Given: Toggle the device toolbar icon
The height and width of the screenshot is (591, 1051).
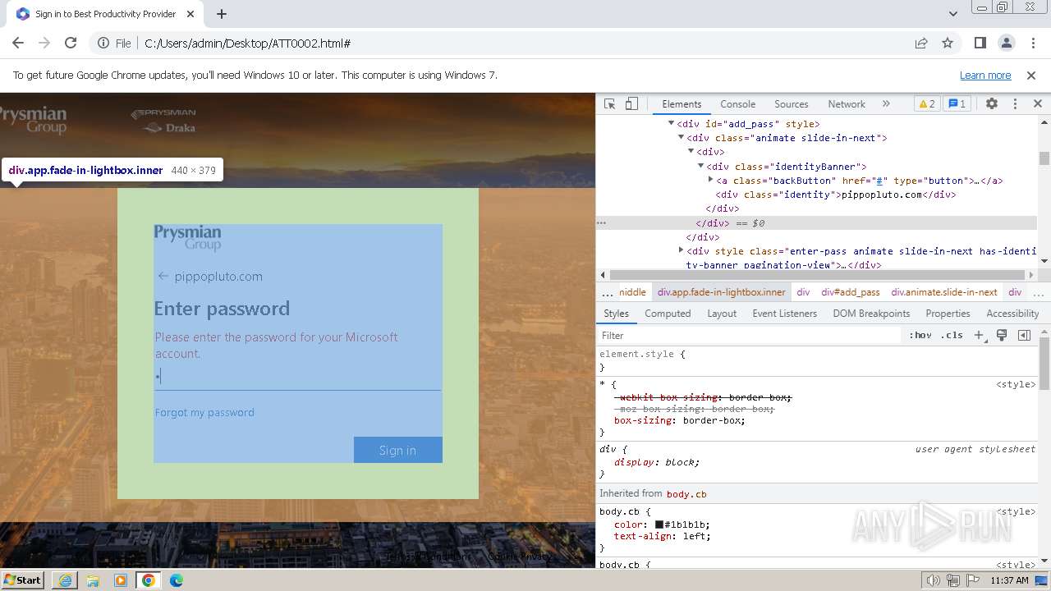Looking at the screenshot, I should [x=631, y=104].
